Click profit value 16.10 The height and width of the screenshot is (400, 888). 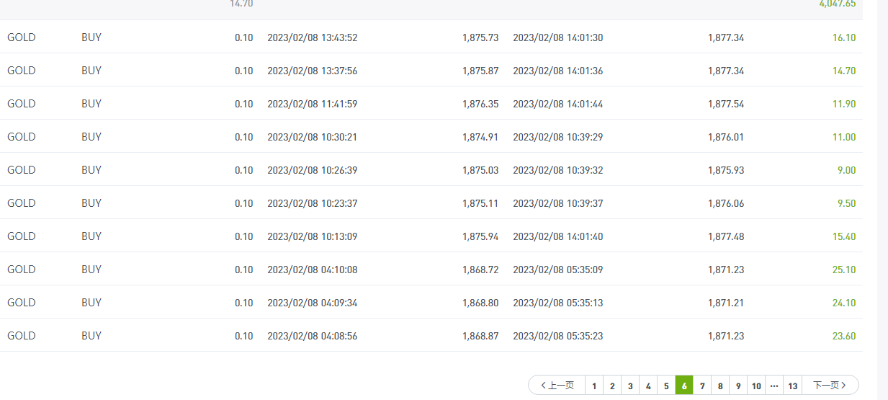pos(844,37)
